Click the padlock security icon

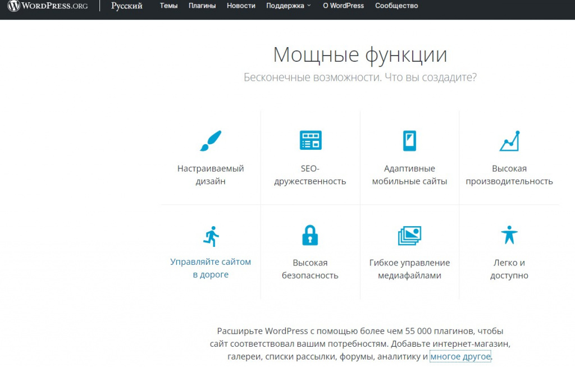click(310, 235)
